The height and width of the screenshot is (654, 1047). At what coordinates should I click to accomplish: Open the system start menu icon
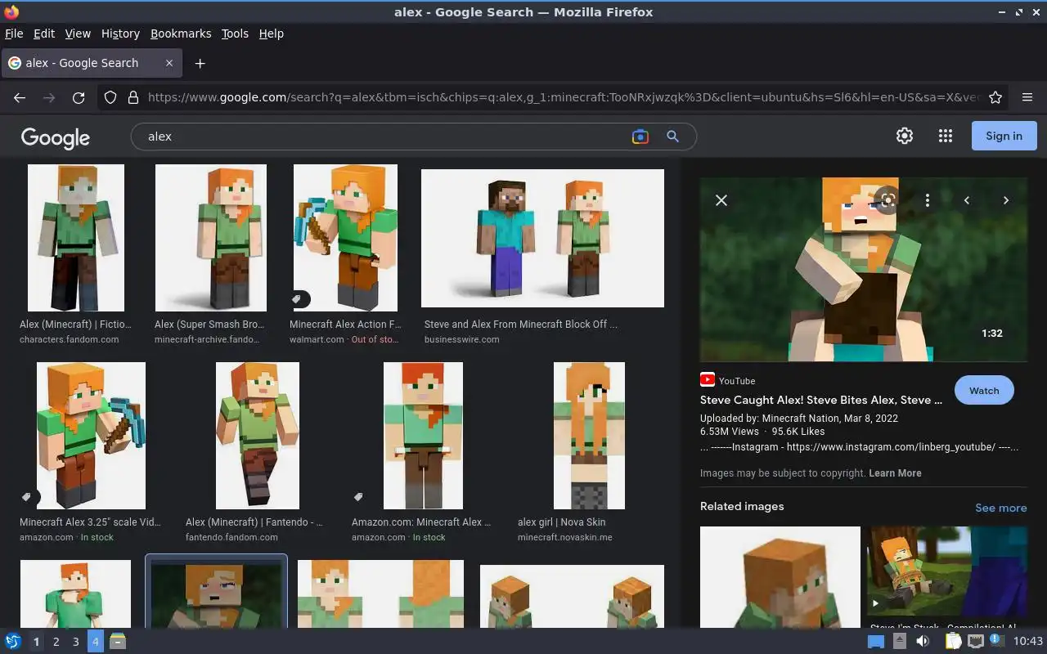click(x=13, y=641)
